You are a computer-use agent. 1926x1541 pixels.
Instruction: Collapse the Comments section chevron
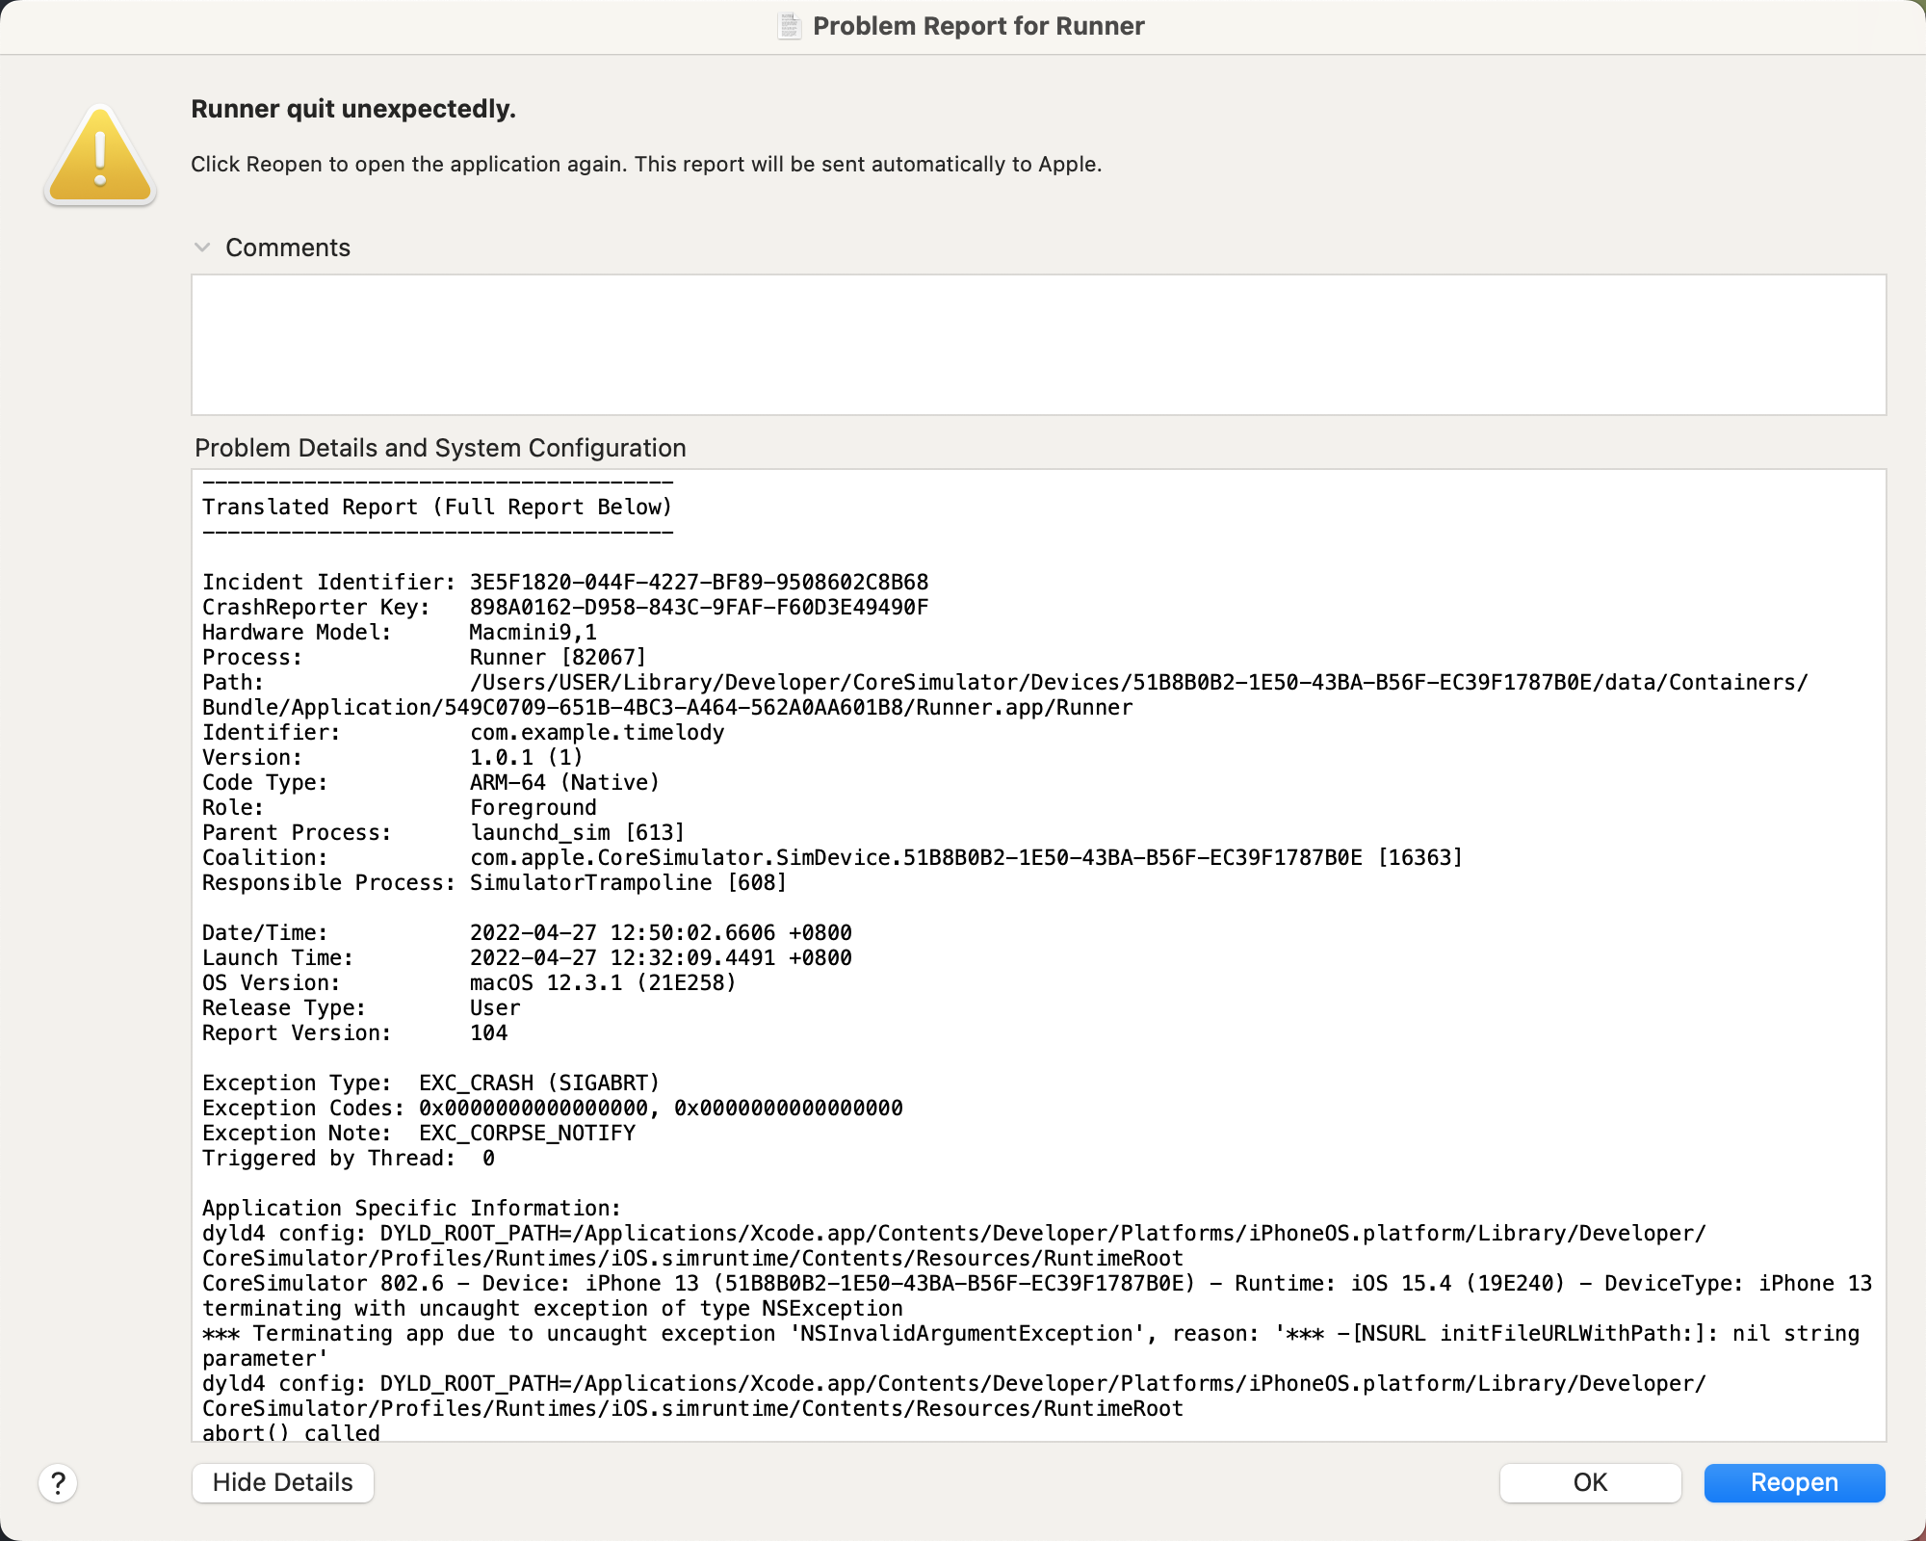(202, 248)
